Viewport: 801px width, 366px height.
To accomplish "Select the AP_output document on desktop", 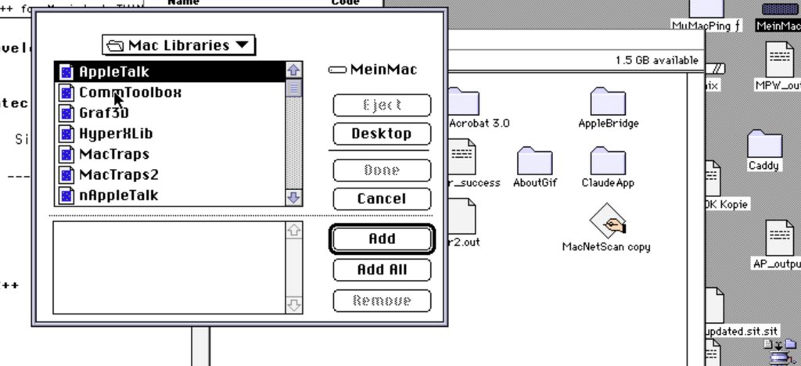I will coord(779,238).
